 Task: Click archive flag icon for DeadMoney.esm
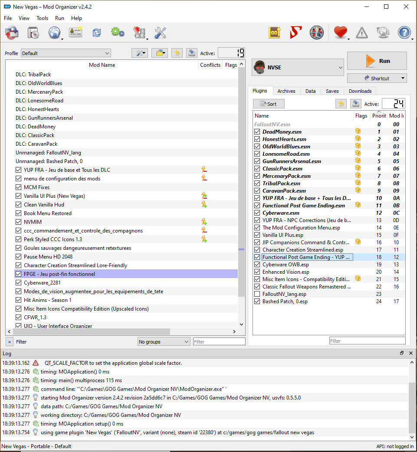358,131
